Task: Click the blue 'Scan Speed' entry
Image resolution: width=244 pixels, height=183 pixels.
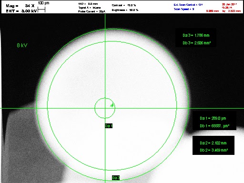Action: [184, 9]
